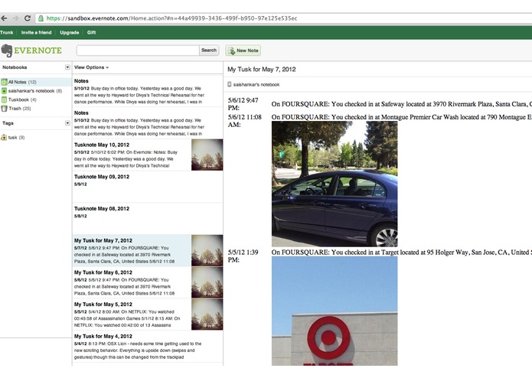This screenshot has height=378, width=532.
Task: Open Tusknote May 08, 2012 note
Action: point(148,219)
